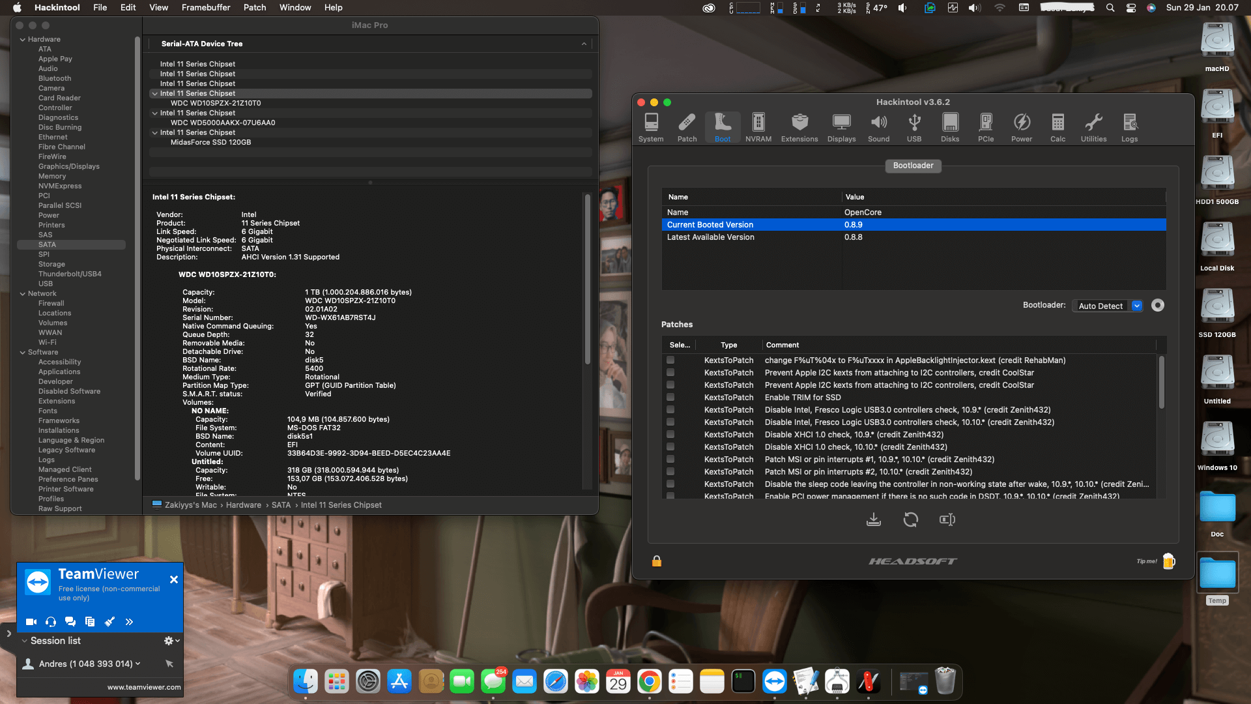
Task: Click the rename icon below patches list
Action: pyautogui.click(x=947, y=520)
